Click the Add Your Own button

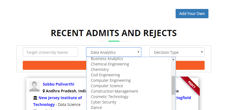(192, 14)
